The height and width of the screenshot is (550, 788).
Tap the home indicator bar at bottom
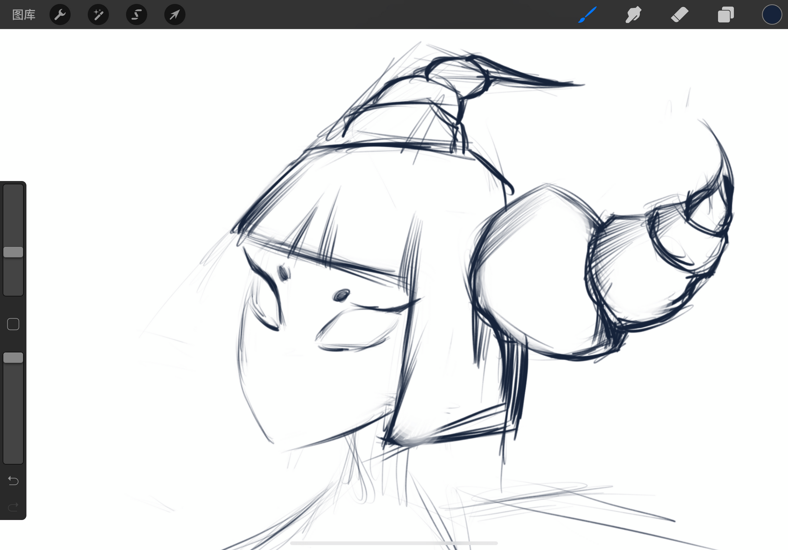pos(394,543)
